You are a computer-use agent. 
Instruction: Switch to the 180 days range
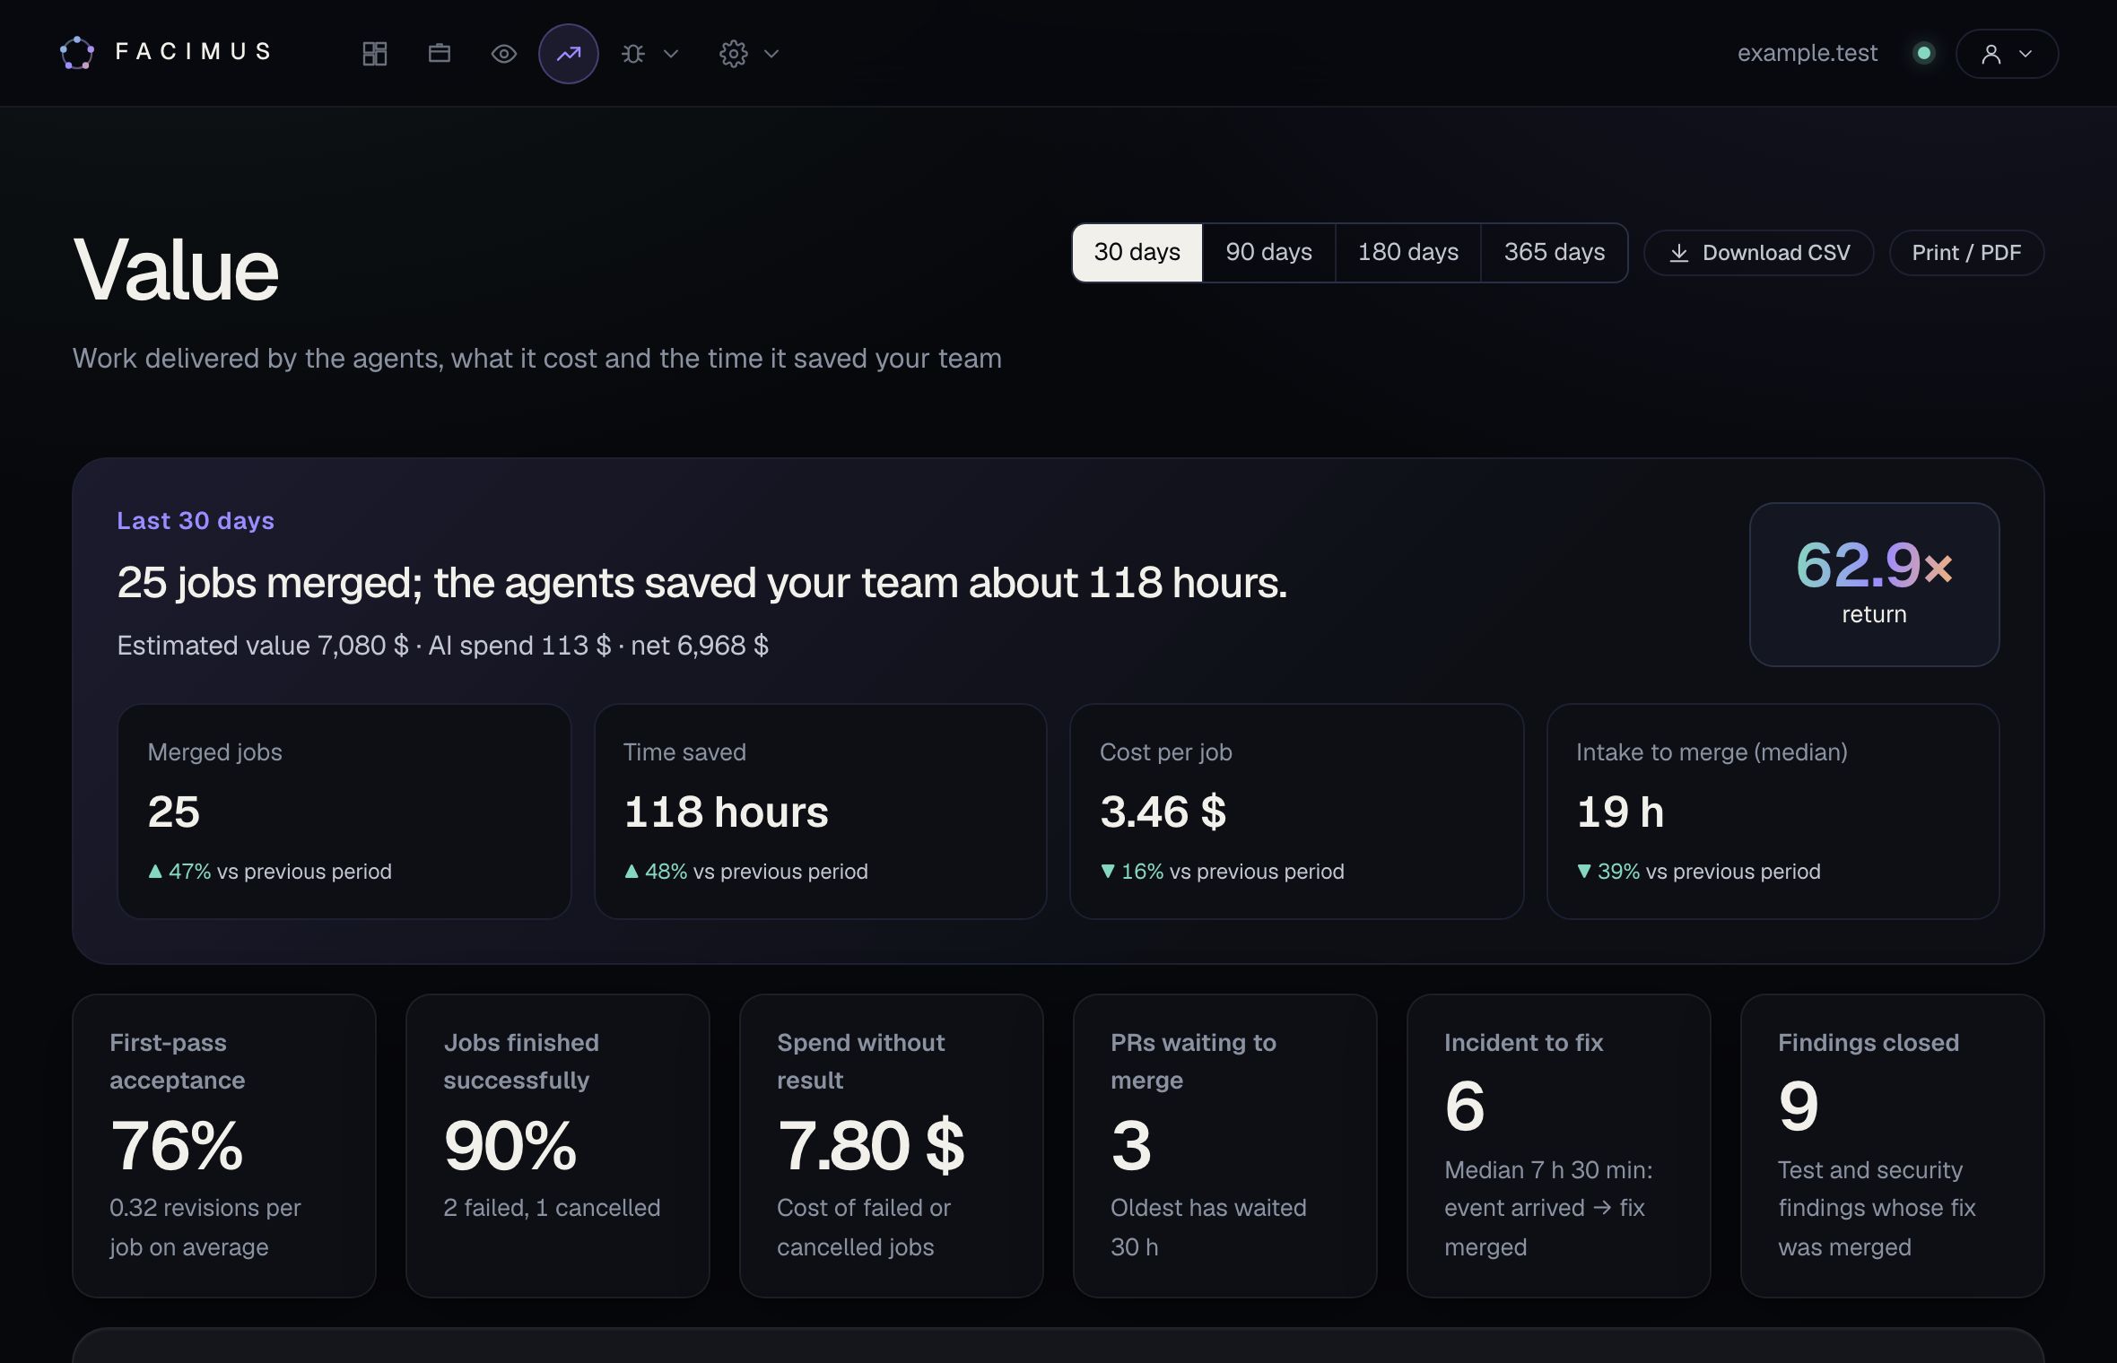pos(1408,253)
